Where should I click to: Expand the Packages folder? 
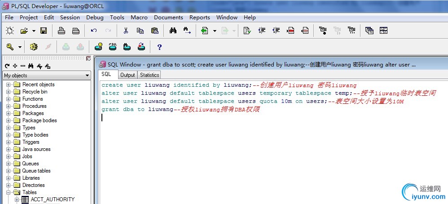[8, 113]
